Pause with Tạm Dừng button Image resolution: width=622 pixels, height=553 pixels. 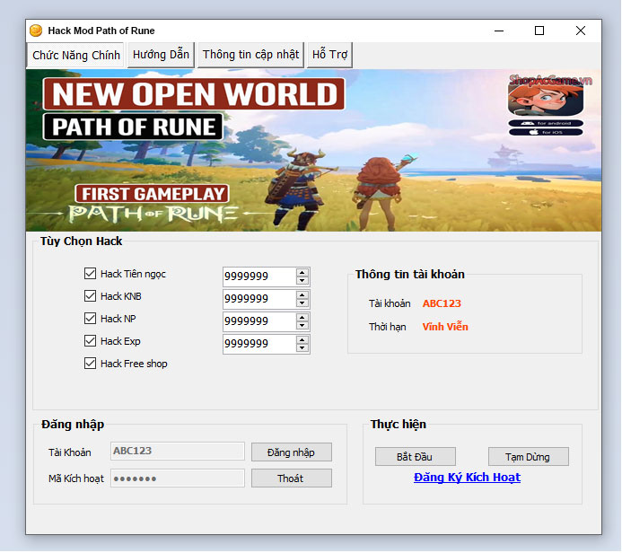point(529,457)
